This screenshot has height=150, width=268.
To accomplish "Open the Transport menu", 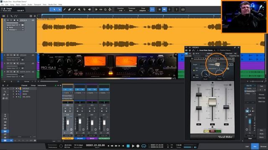I will (x=37, y=5).
